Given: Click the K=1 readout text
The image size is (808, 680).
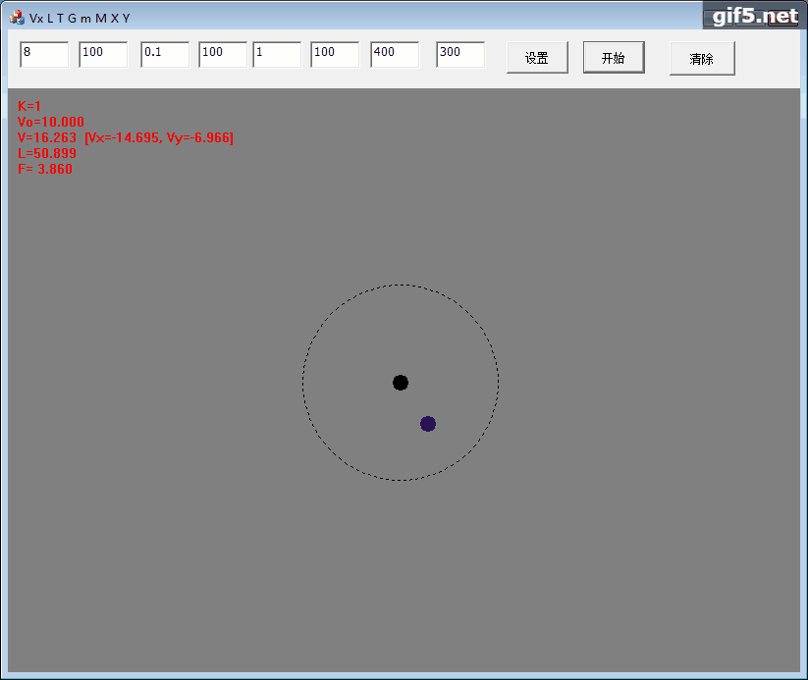Looking at the screenshot, I should point(28,106).
